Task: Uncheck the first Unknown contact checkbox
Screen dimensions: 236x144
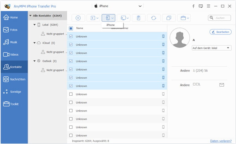Action: point(71,36)
